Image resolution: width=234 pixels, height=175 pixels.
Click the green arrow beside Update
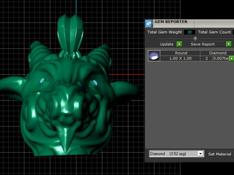pyautogui.click(x=179, y=44)
